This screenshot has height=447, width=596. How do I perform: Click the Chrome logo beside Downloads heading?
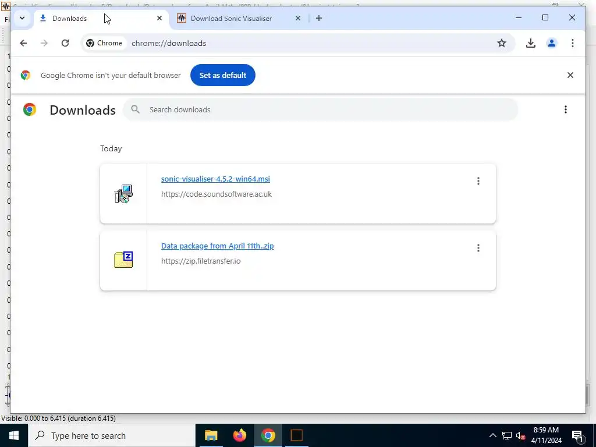[30, 109]
